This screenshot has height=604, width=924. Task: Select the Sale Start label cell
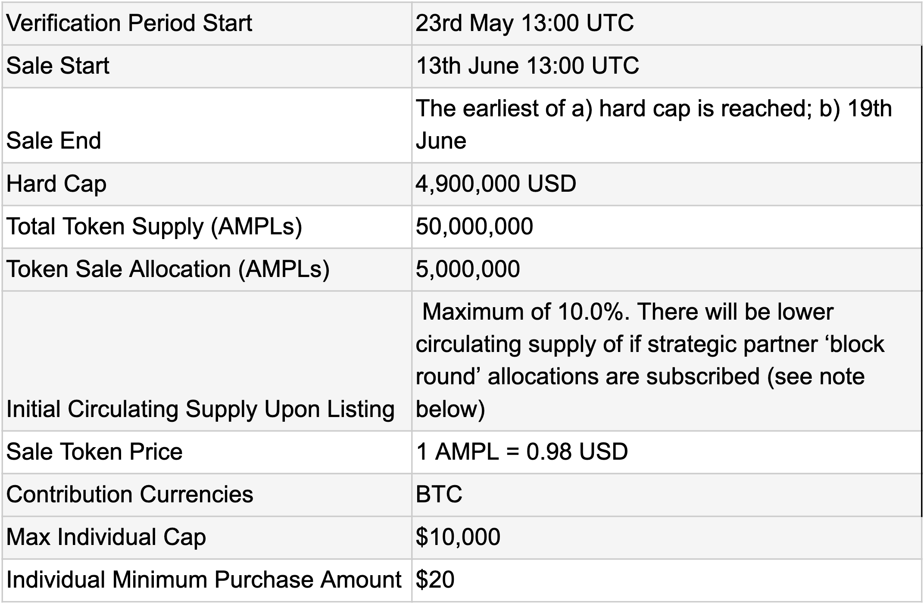pyautogui.click(x=207, y=66)
